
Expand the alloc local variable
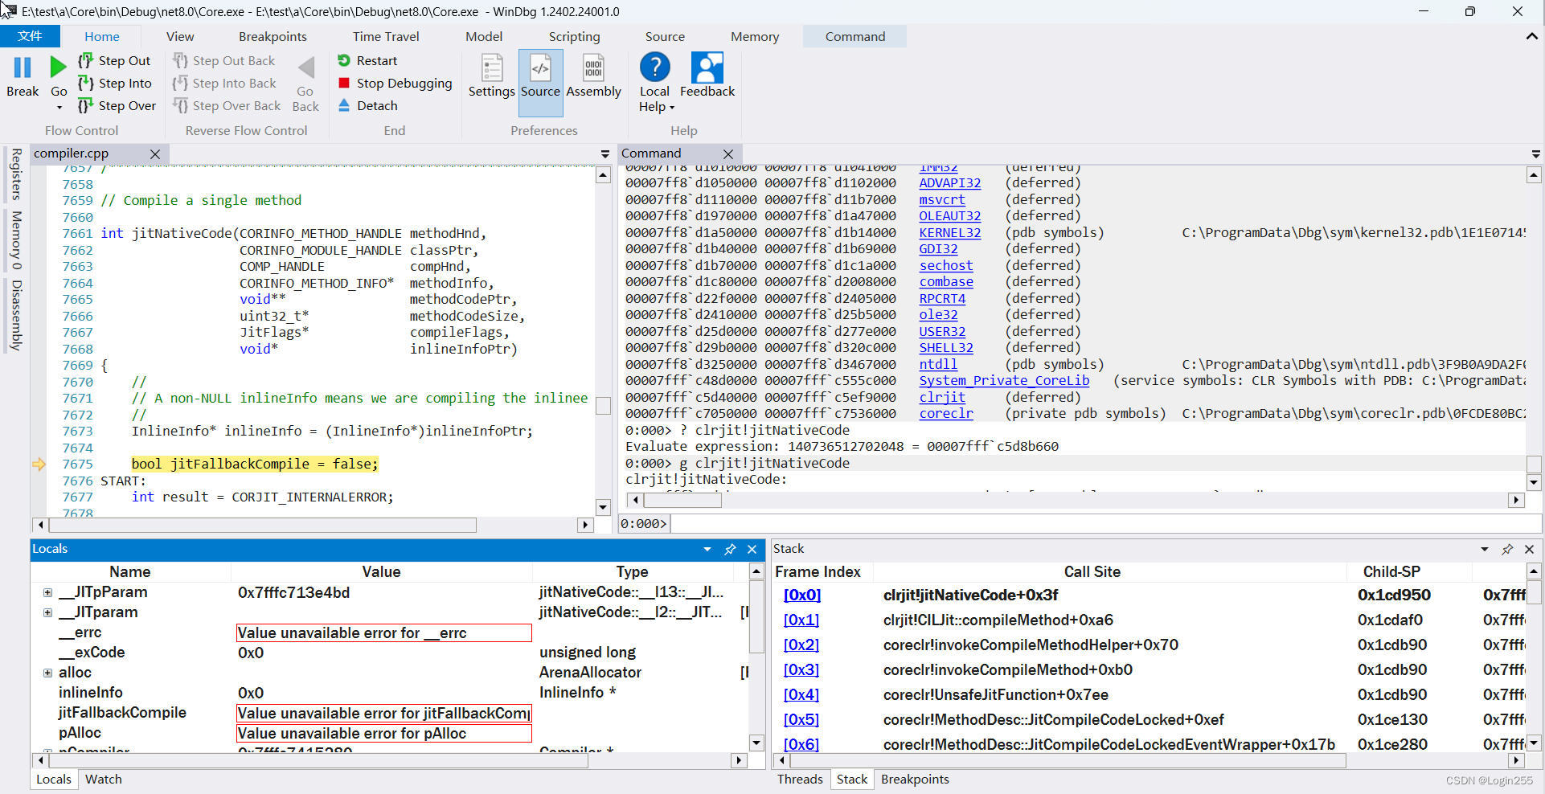pyautogui.click(x=47, y=673)
